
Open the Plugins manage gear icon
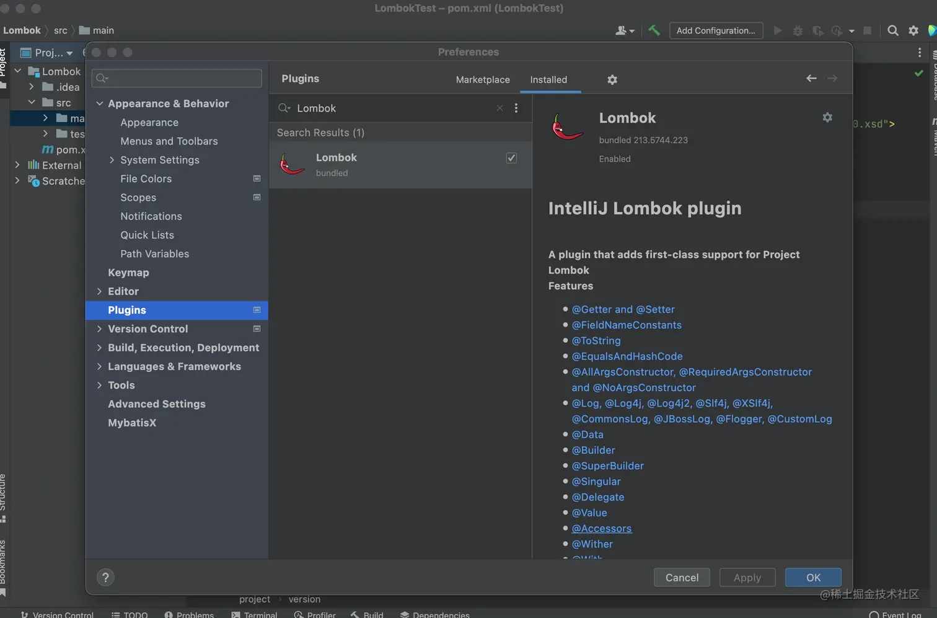tap(612, 79)
